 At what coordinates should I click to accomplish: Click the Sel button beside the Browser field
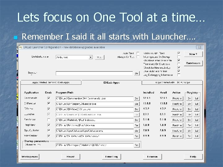point(136,73)
